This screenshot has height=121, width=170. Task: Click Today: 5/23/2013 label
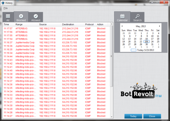(x=145, y=50)
